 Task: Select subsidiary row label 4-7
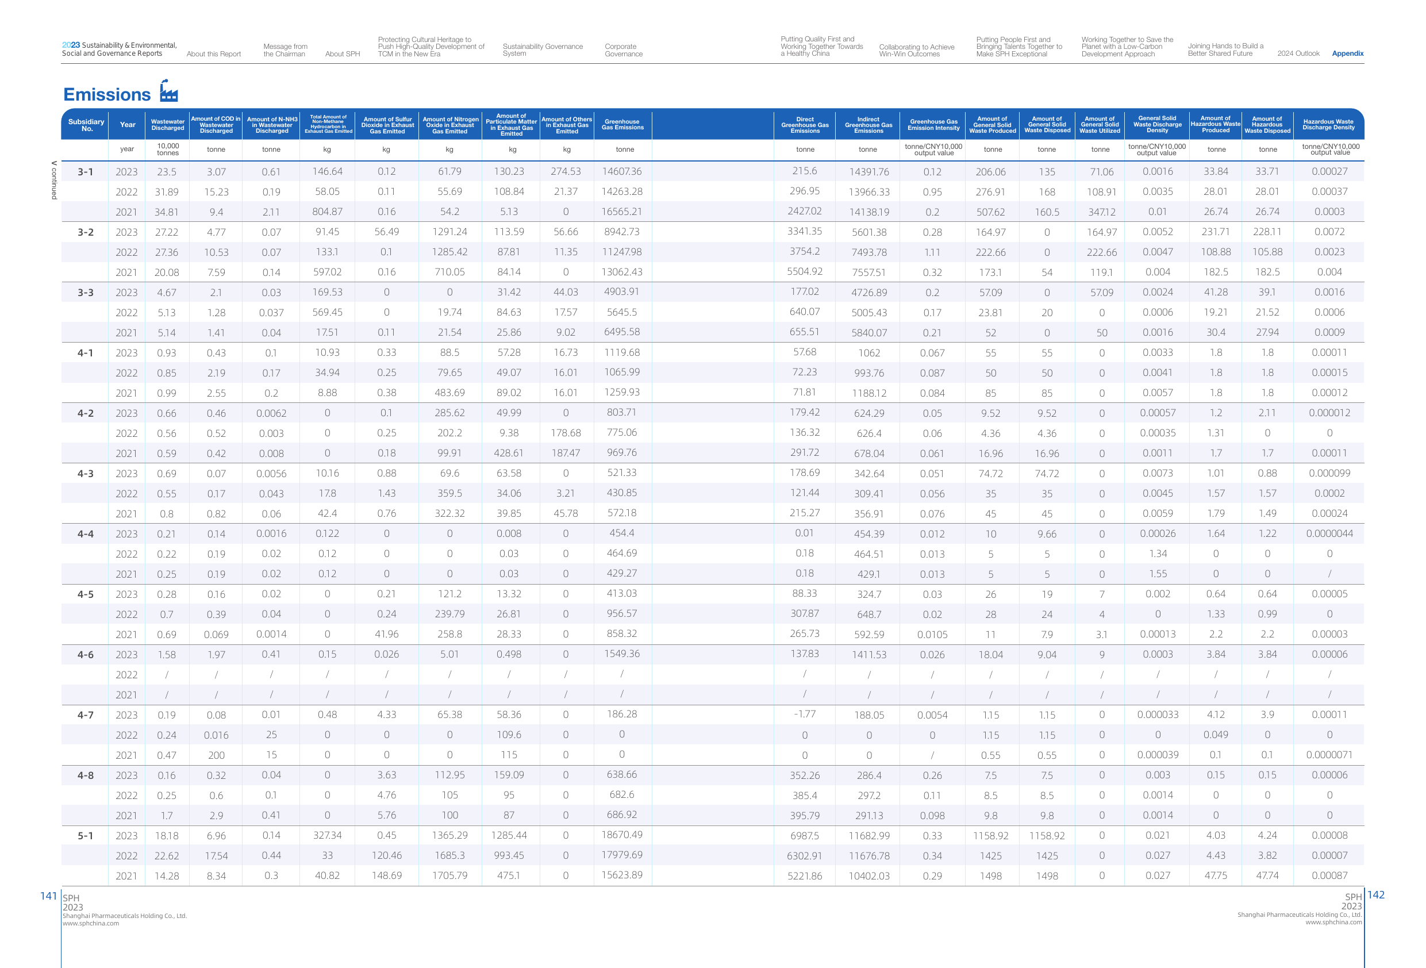85,715
